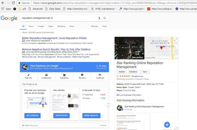Image resolution: width=197 pixels, height=130 pixels.
Task: Expand the map with the expand arrows icon
Action: tap(176, 40)
